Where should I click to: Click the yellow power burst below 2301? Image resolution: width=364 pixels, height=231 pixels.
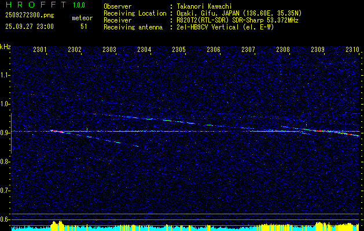pyautogui.click(x=57, y=226)
